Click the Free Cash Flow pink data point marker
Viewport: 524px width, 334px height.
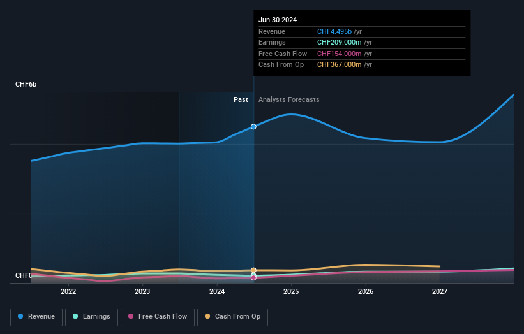pyautogui.click(x=253, y=278)
